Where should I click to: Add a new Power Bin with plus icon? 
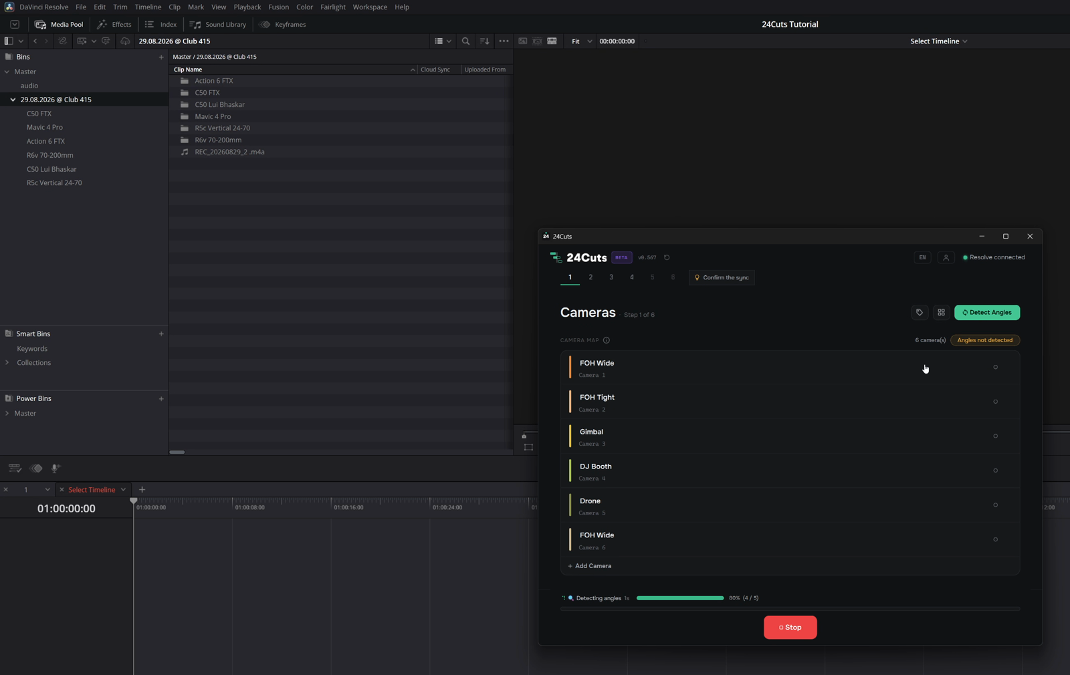161,399
